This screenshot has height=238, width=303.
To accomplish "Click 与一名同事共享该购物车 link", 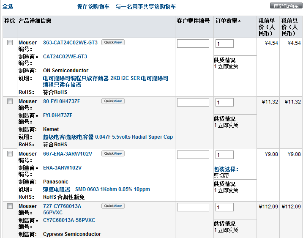I will [146, 7].
